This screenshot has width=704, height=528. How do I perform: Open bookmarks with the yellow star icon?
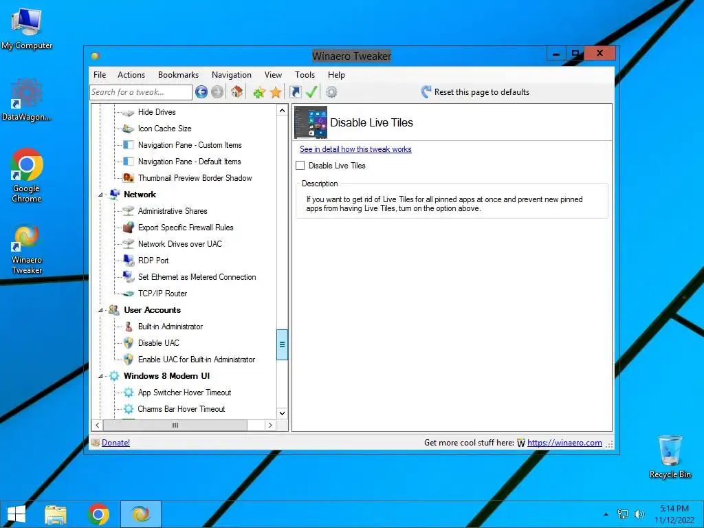click(276, 93)
